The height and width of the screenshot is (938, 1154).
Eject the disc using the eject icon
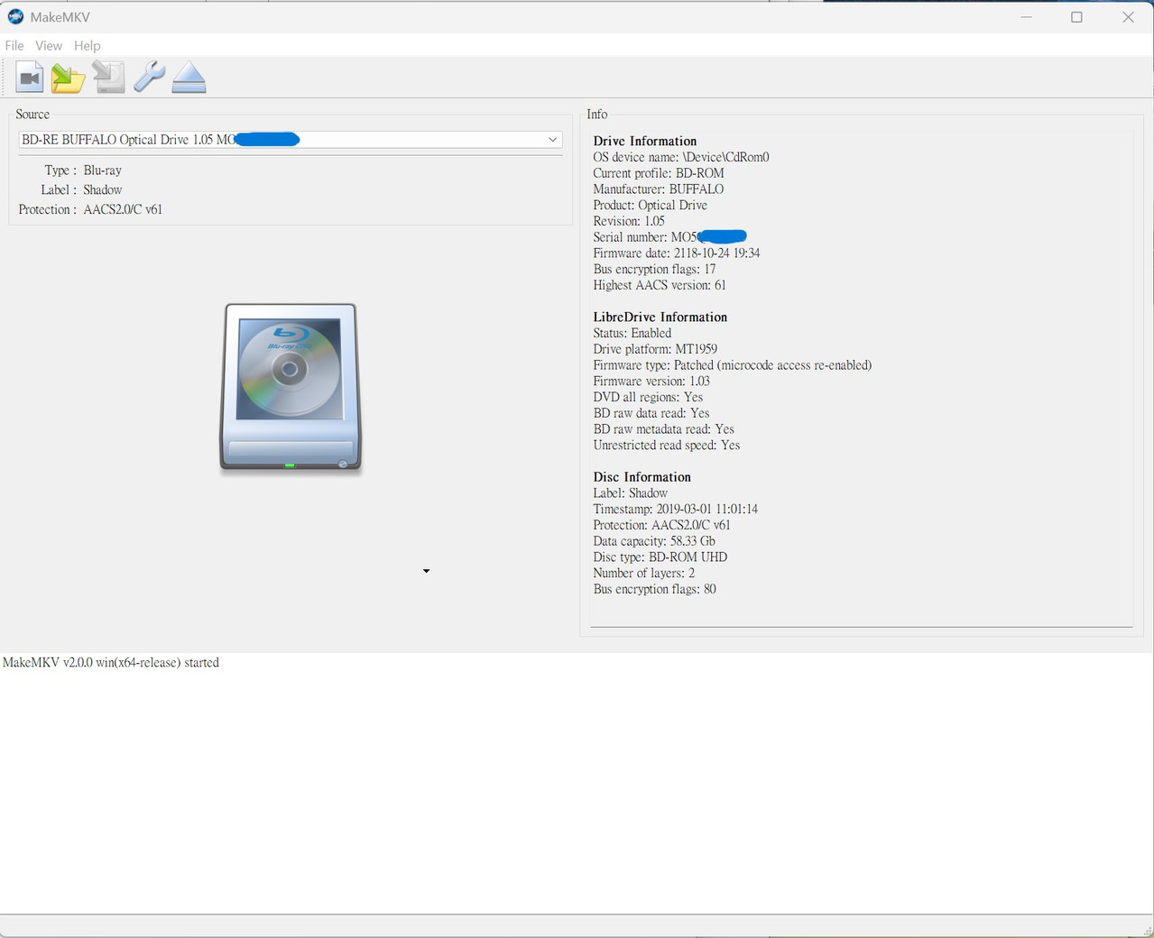(189, 78)
